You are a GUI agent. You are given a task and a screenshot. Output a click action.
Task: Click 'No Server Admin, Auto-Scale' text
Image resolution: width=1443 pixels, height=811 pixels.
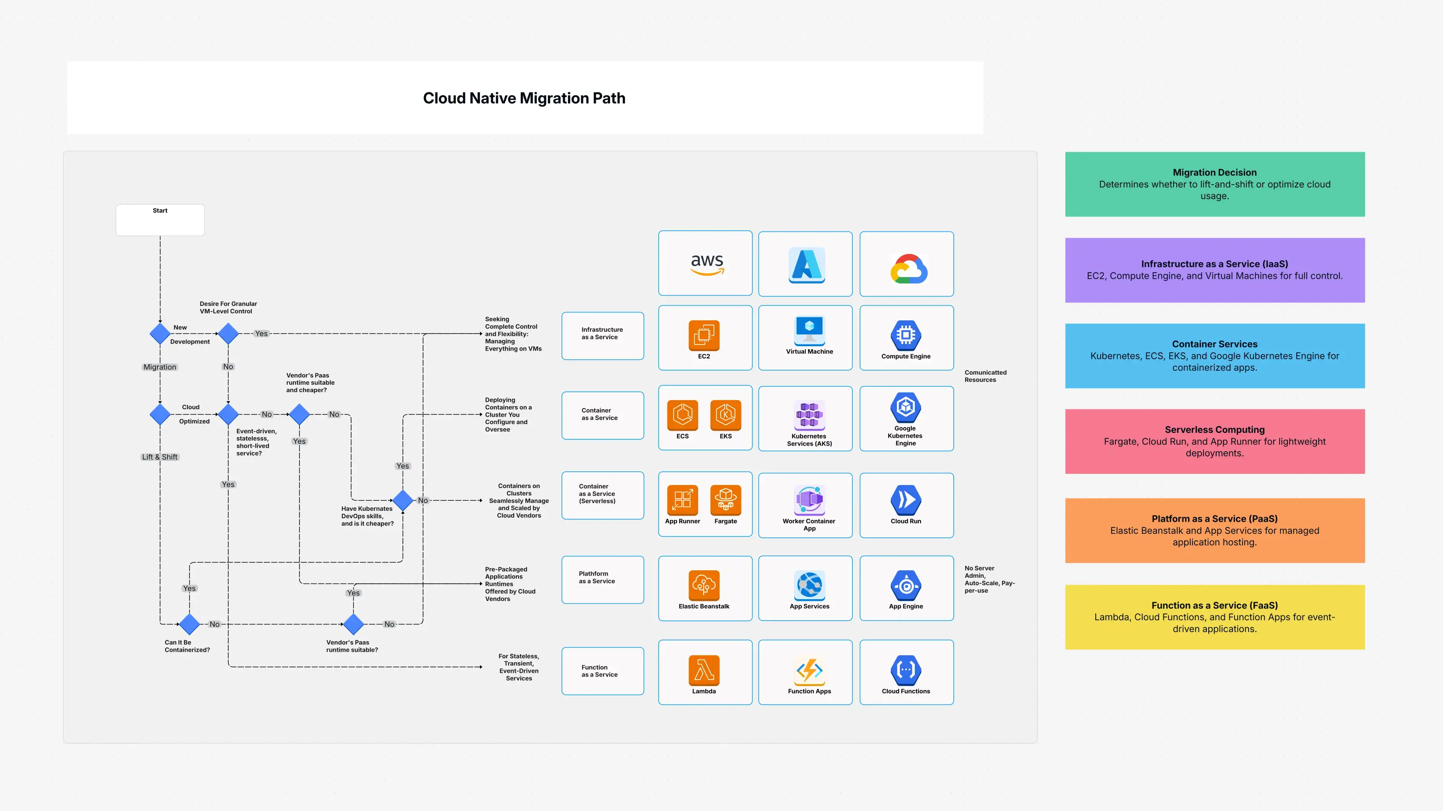click(x=989, y=579)
